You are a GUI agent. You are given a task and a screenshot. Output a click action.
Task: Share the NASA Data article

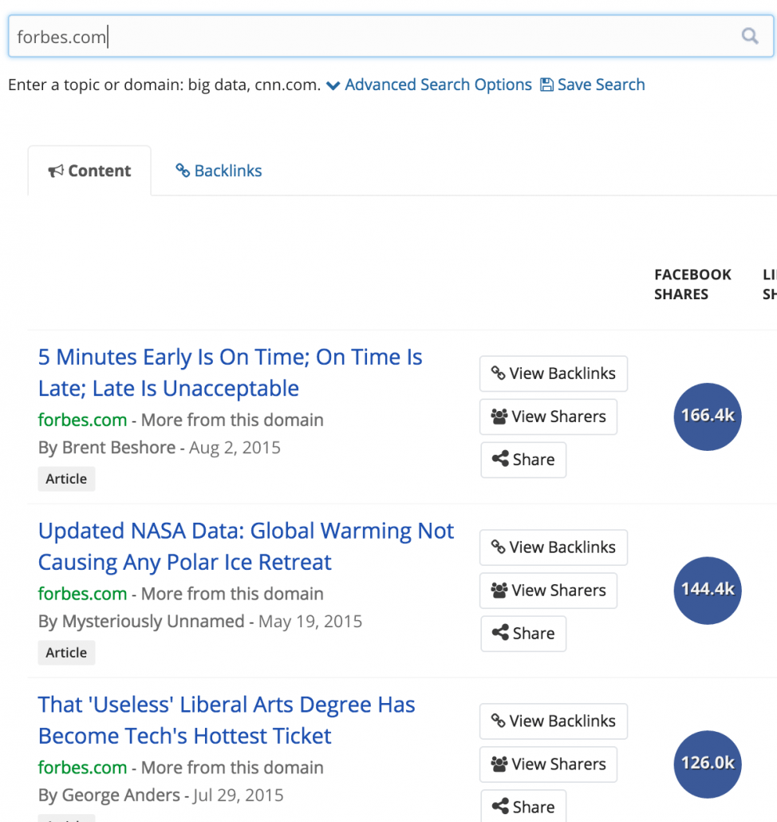point(523,634)
